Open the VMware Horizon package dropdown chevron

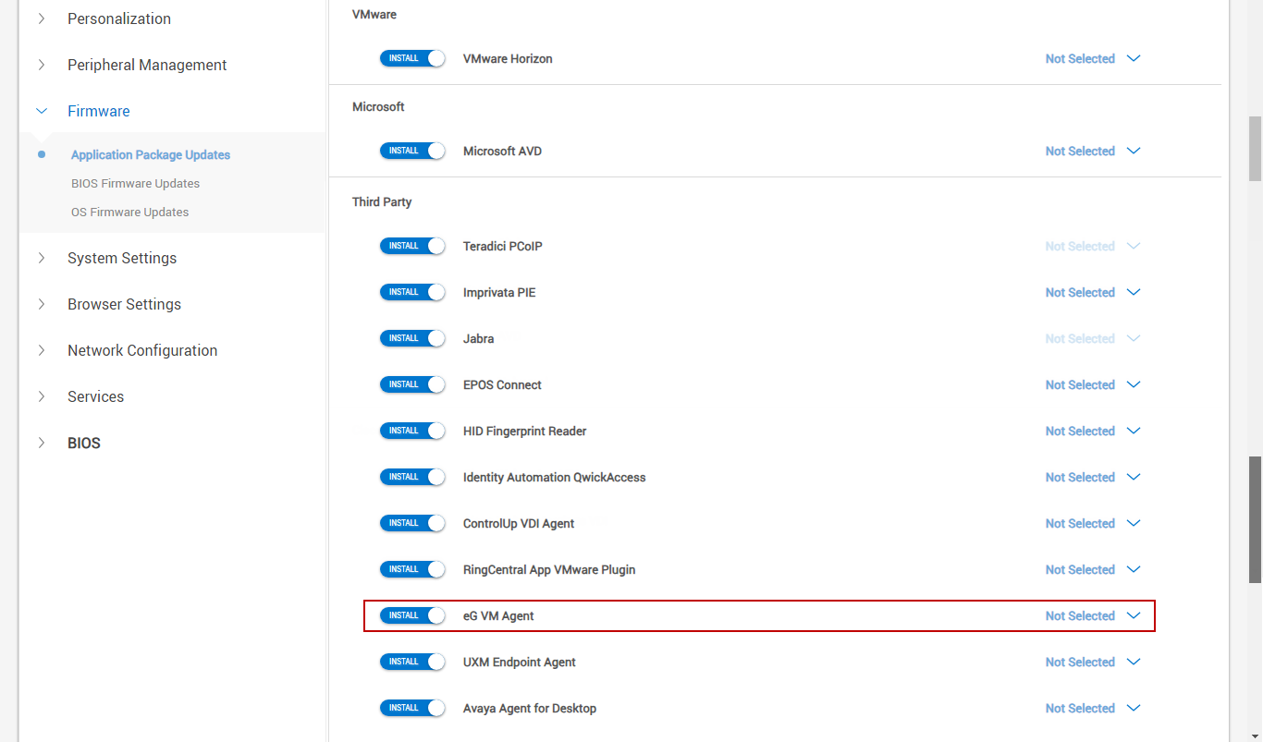click(x=1134, y=58)
